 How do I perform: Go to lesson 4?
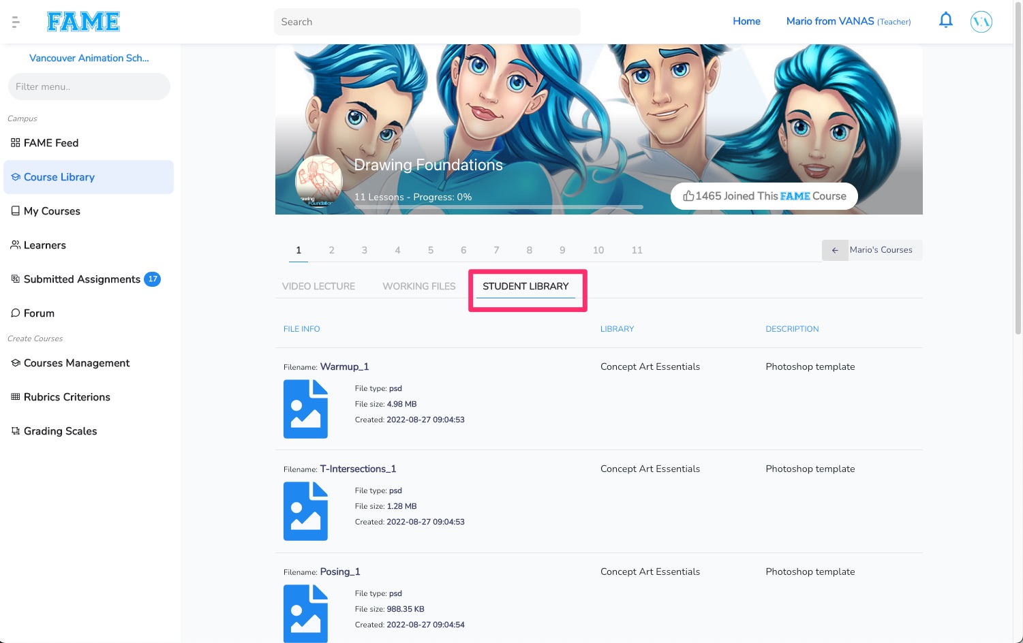397,250
